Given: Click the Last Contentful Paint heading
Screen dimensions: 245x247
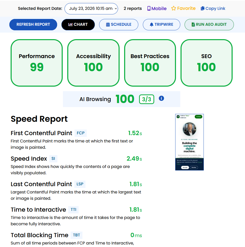Looking at the screenshot, I should click(41, 184).
